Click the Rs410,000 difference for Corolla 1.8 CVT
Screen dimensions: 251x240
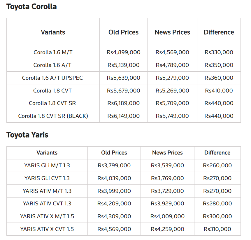pyautogui.click(x=219, y=91)
